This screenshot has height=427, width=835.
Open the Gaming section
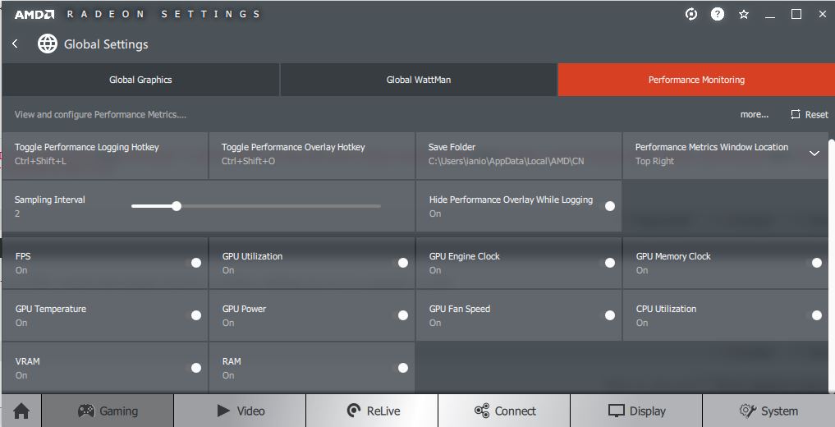coord(108,411)
